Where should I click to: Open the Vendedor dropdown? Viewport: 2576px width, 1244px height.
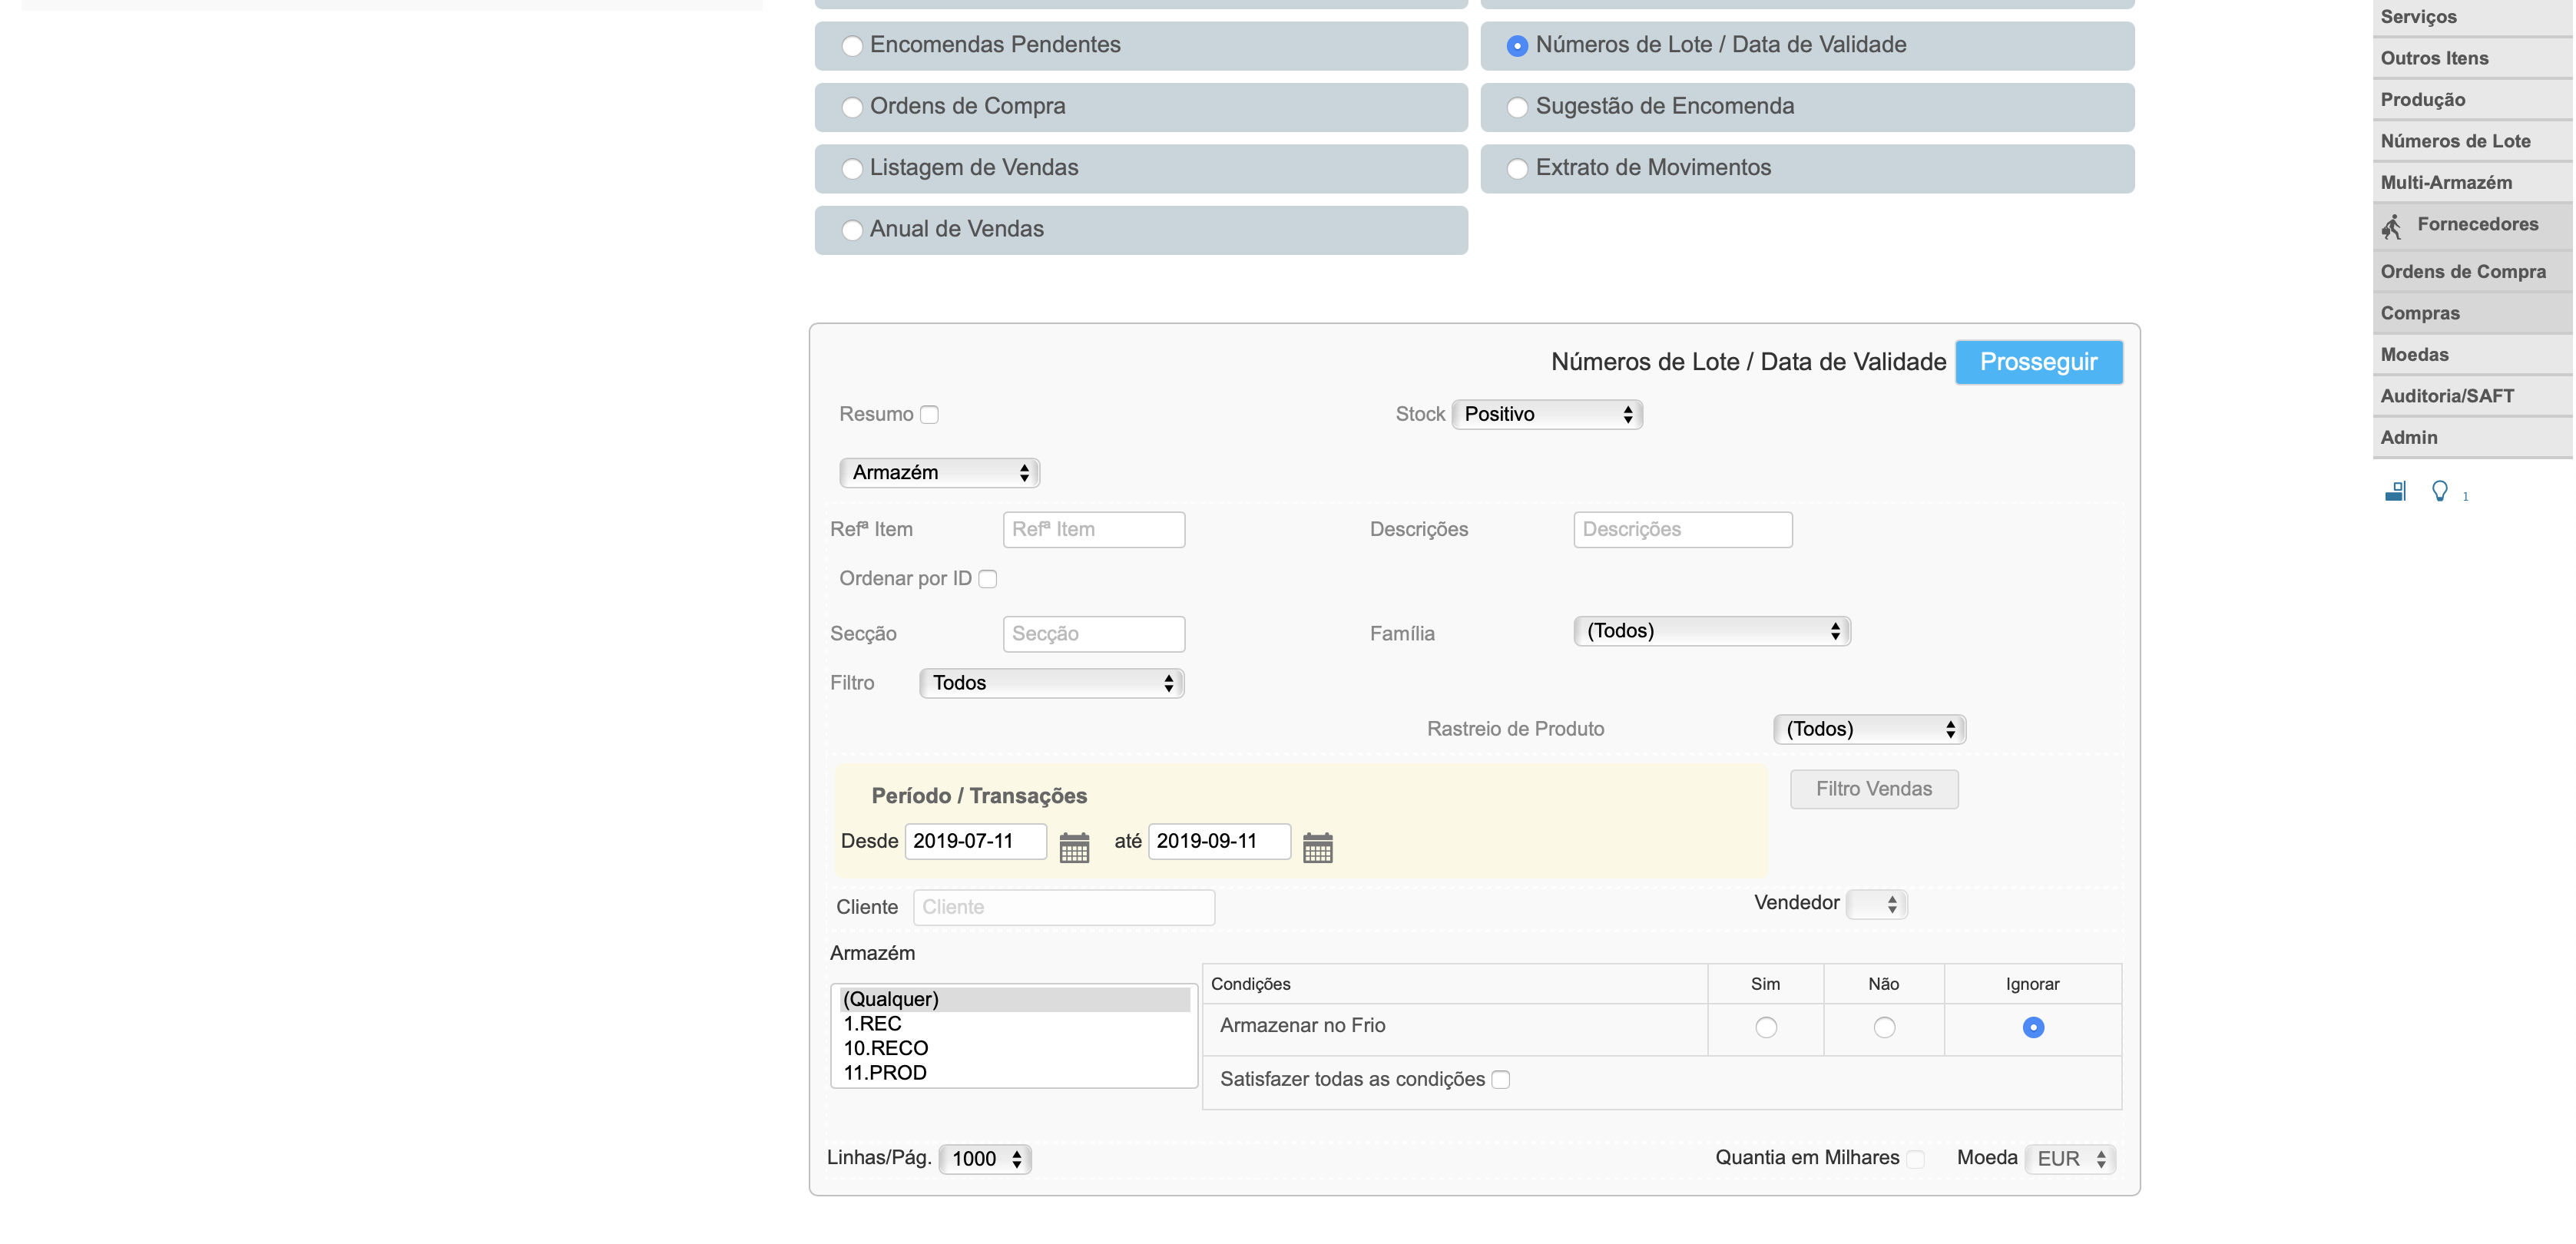tap(1877, 904)
